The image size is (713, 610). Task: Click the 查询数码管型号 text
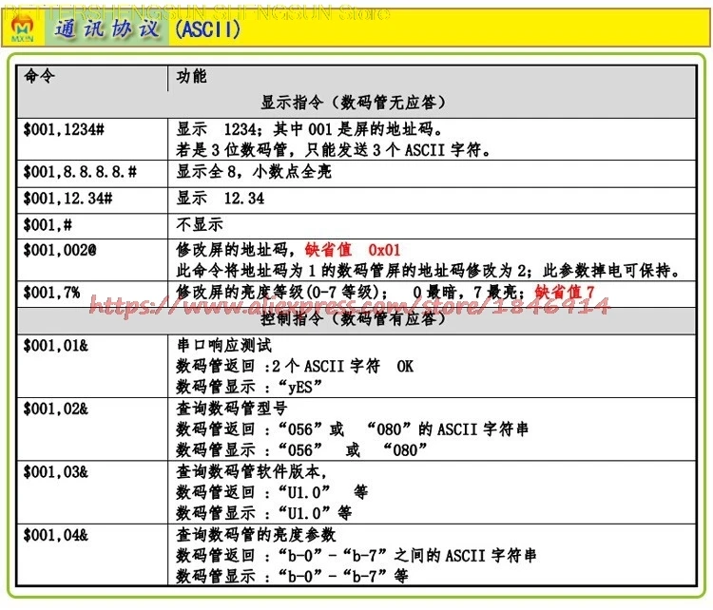tap(232, 409)
